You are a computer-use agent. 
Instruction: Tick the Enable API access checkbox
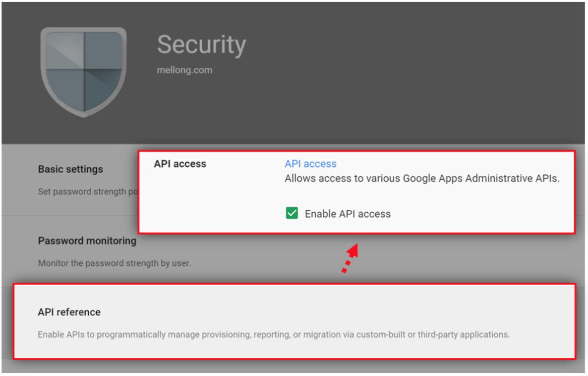point(292,213)
